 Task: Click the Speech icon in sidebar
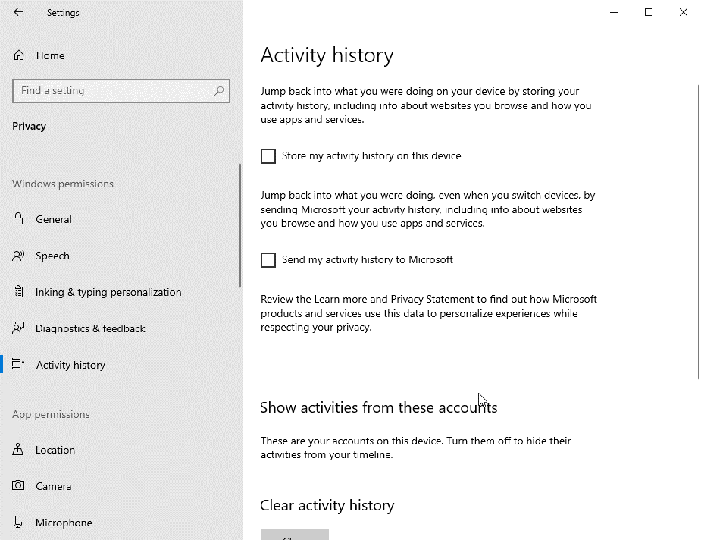pyautogui.click(x=19, y=256)
